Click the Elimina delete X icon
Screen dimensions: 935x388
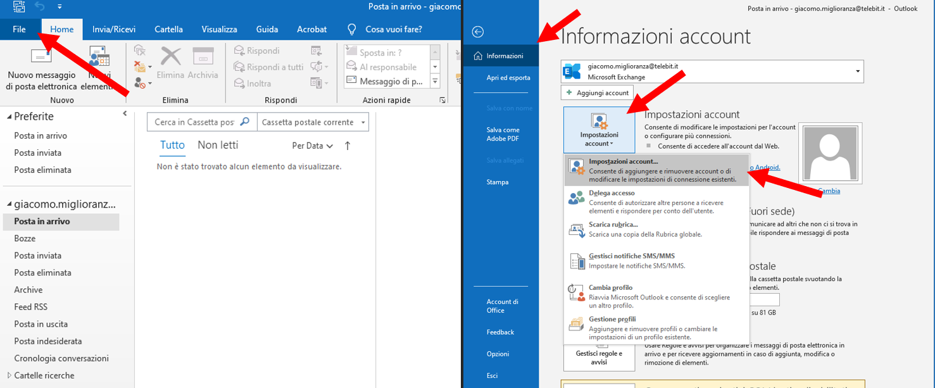tap(170, 58)
